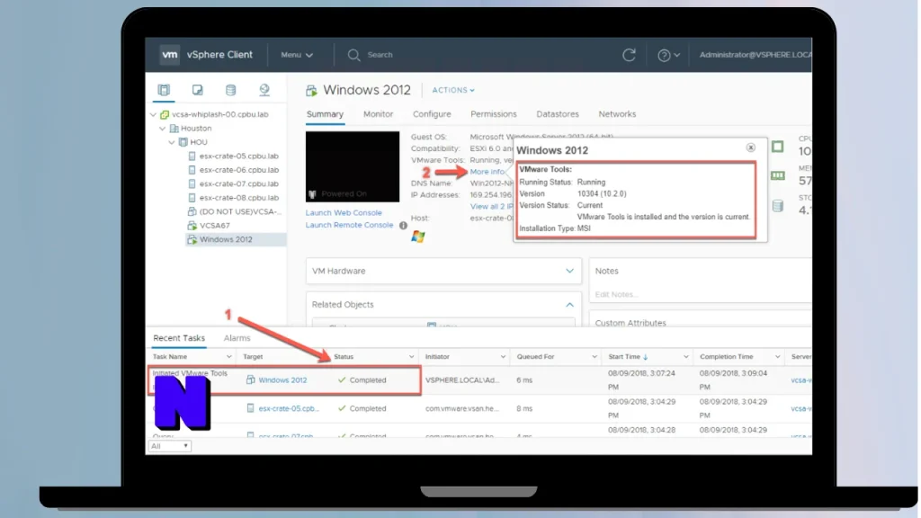
Task: Select Windows 2012 in the inventory tree
Action: [226, 239]
